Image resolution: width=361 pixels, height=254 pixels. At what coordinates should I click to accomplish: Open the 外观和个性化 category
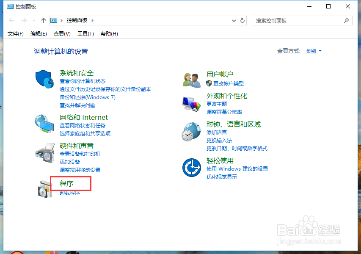pyautogui.click(x=227, y=96)
